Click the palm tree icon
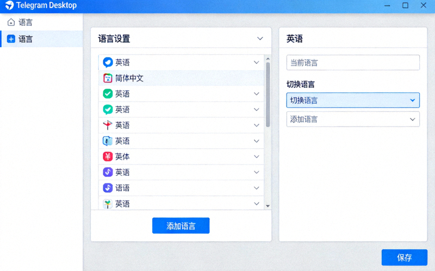The width and height of the screenshot is (435, 271). pyautogui.click(x=108, y=204)
